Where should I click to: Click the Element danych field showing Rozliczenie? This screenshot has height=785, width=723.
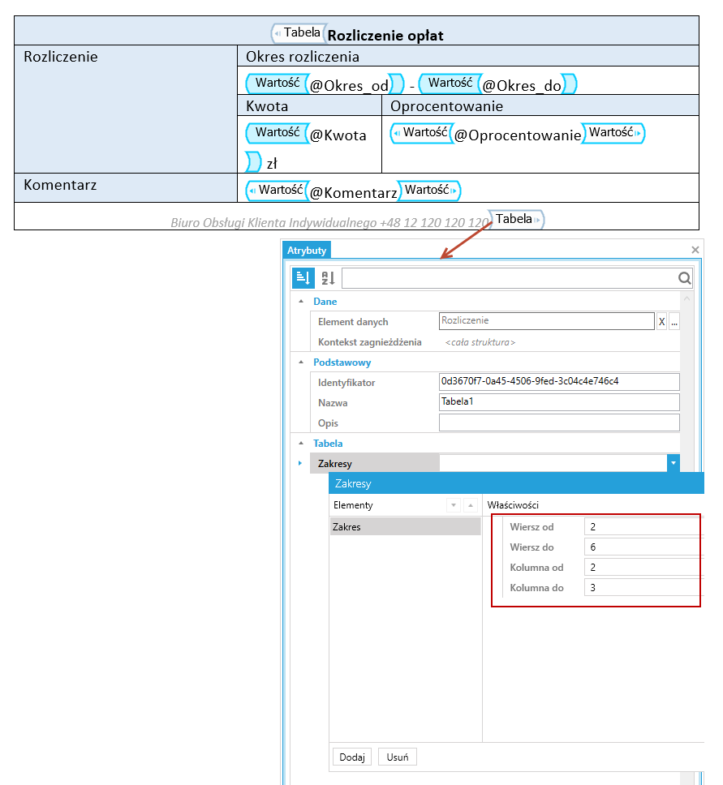(x=547, y=321)
